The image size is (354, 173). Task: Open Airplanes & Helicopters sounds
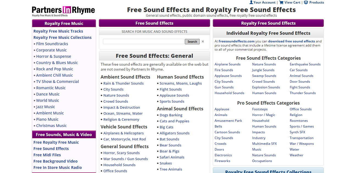(x=123, y=133)
